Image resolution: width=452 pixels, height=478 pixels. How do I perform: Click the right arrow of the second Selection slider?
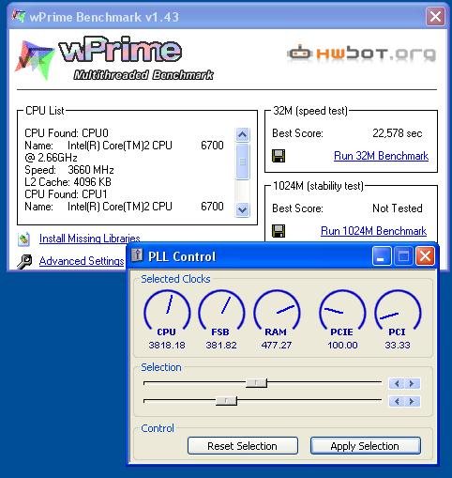pos(413,401)
